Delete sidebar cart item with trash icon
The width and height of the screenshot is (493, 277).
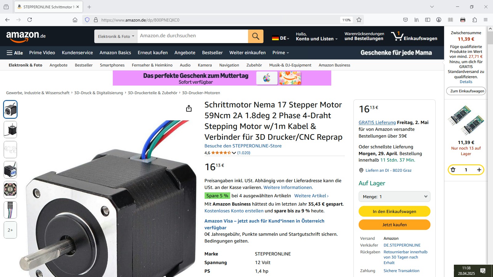pos(453,170)
